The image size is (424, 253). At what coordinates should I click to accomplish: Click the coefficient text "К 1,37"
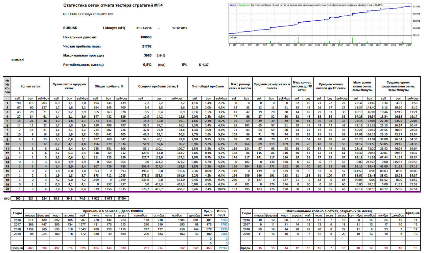coord(203,65)
